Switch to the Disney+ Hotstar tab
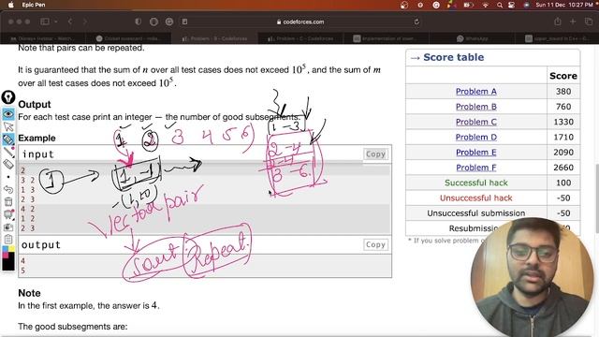The width and height of the screenshot is (599, 337). coord(43,38)
